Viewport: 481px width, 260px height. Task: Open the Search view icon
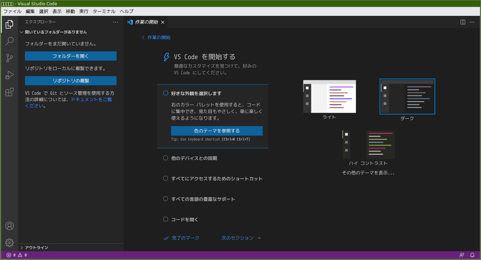tap(10, 41)
